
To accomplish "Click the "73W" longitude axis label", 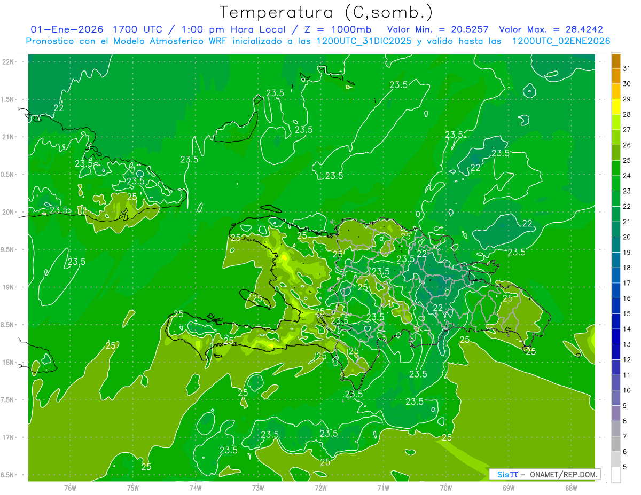I will [x=258, y=488].
